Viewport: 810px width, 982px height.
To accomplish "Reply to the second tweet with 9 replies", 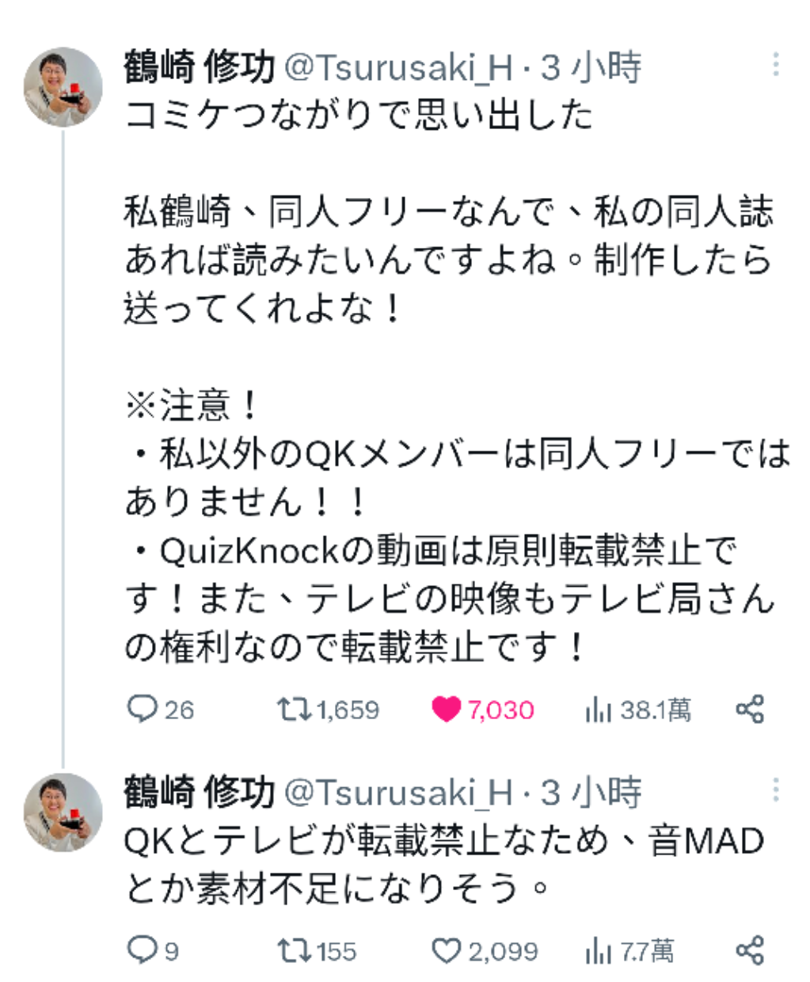I will pos(143,950).
